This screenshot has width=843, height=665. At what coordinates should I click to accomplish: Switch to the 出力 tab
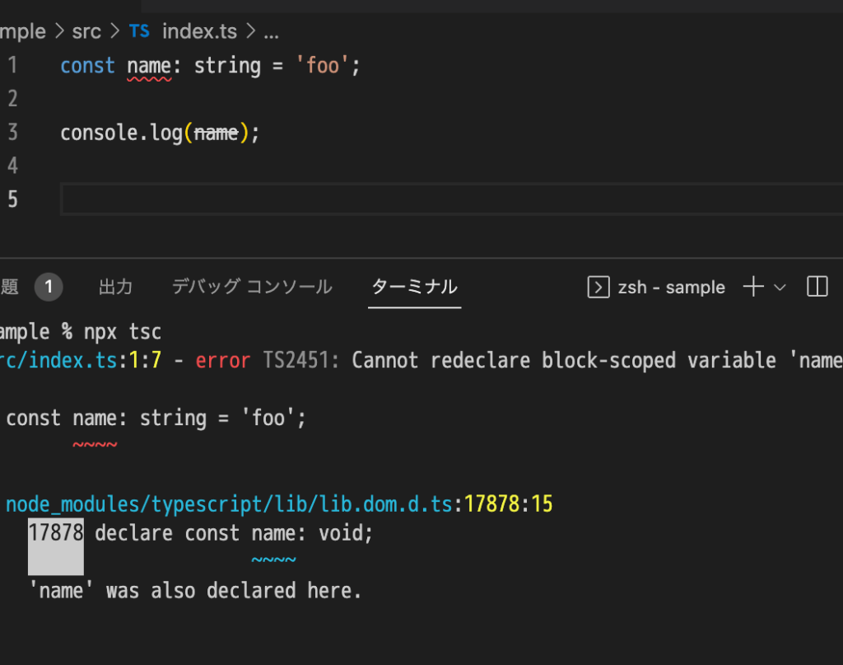[x=115, y=287]
